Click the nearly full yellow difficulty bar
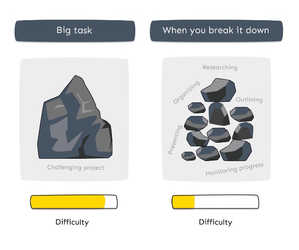 (74, 202)
